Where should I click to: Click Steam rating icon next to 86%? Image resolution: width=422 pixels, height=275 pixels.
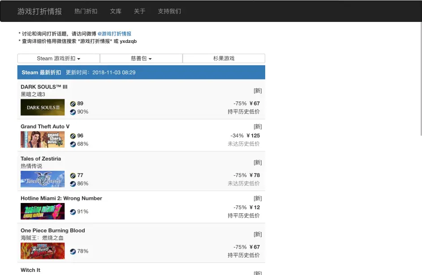[x=73, y=184]
